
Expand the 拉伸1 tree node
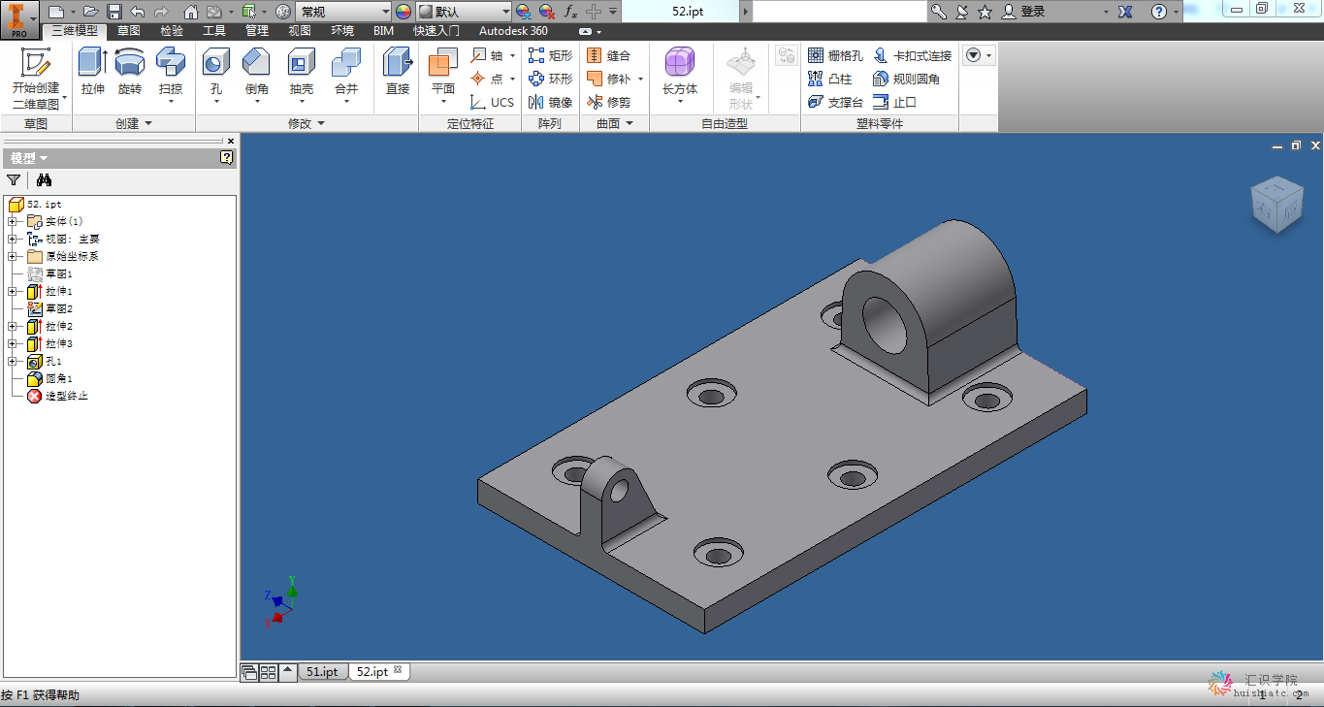click(x=12, y=291)
